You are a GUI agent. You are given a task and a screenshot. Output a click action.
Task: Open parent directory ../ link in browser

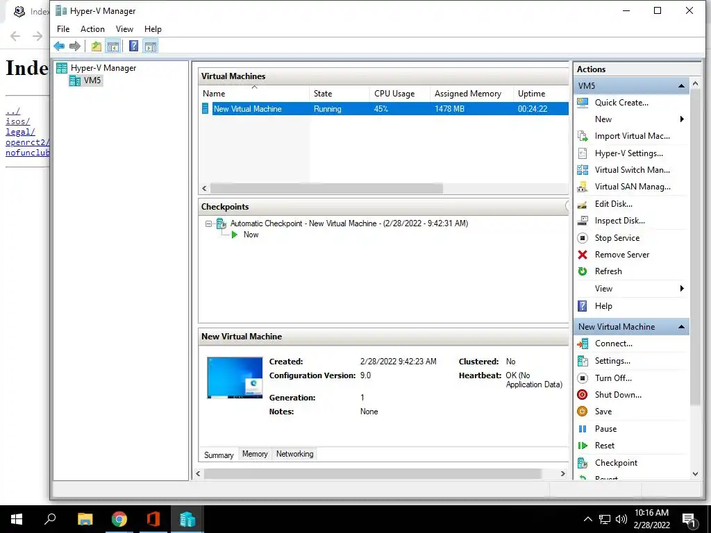[x=12, y=111]
